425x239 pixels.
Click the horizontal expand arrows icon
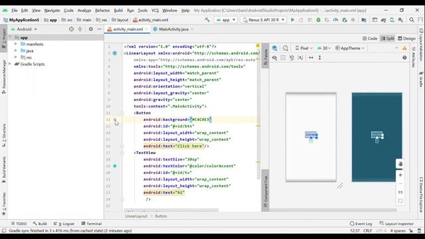(311, 58)
